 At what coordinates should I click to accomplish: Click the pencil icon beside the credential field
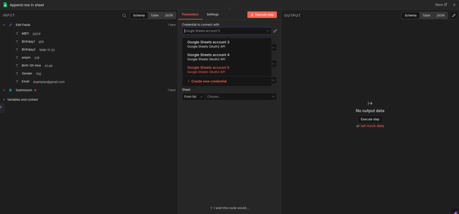(x=275, y=31)
